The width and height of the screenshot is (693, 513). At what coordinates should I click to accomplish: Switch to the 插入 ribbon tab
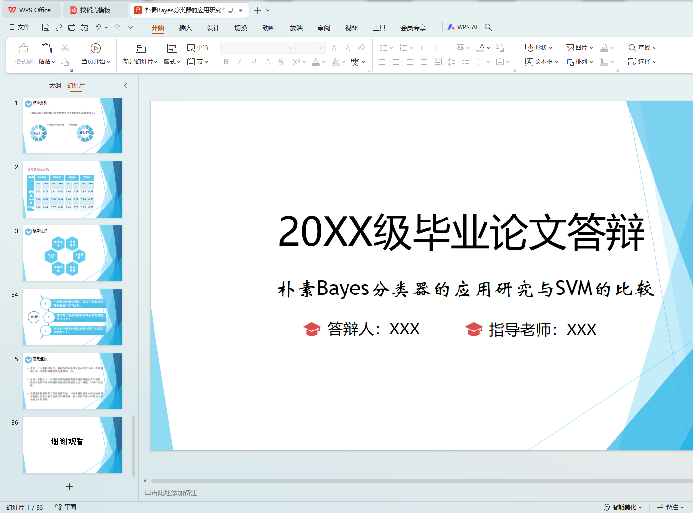point(185,28)
